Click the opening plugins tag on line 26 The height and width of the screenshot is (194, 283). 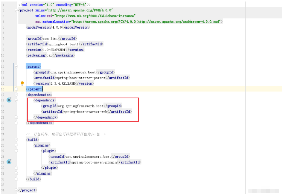[x=42, y=145]
